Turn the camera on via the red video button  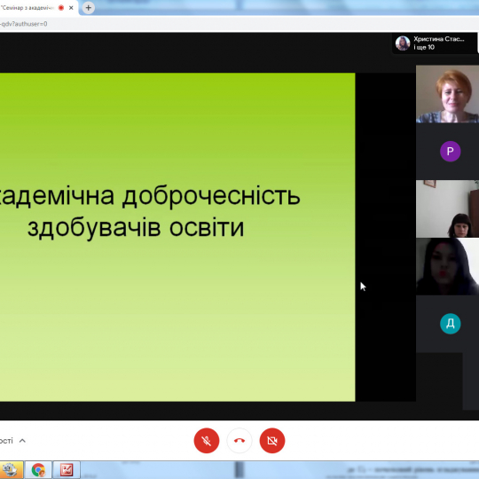(272, 441)
